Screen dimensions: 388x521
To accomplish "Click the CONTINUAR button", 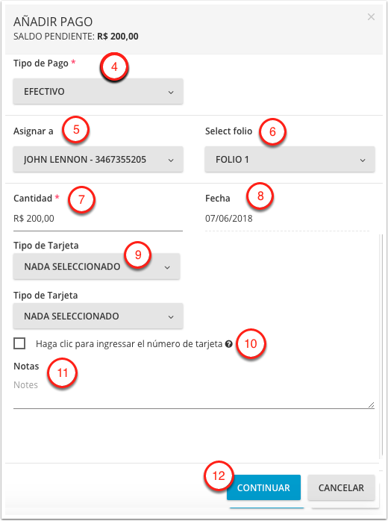I will [263, 487].
